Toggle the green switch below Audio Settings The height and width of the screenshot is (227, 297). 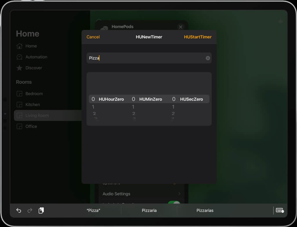pyautogui.click(x=174, y=203)
